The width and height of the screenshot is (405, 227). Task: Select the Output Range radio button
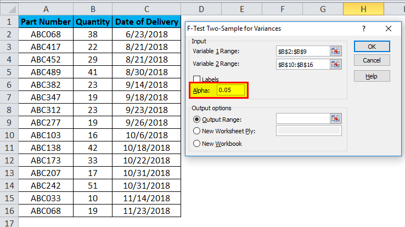point(196,119)
